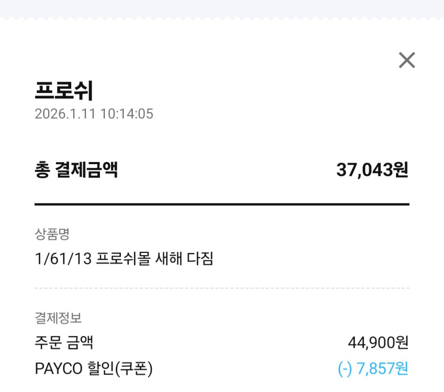Click the order amount 44,900원
This screenshot has width=444, height=392.
pos(378,343)
